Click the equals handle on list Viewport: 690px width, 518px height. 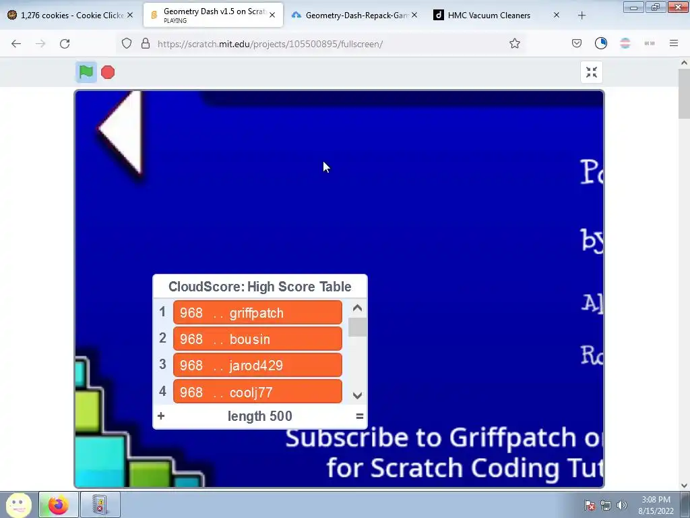360,415
